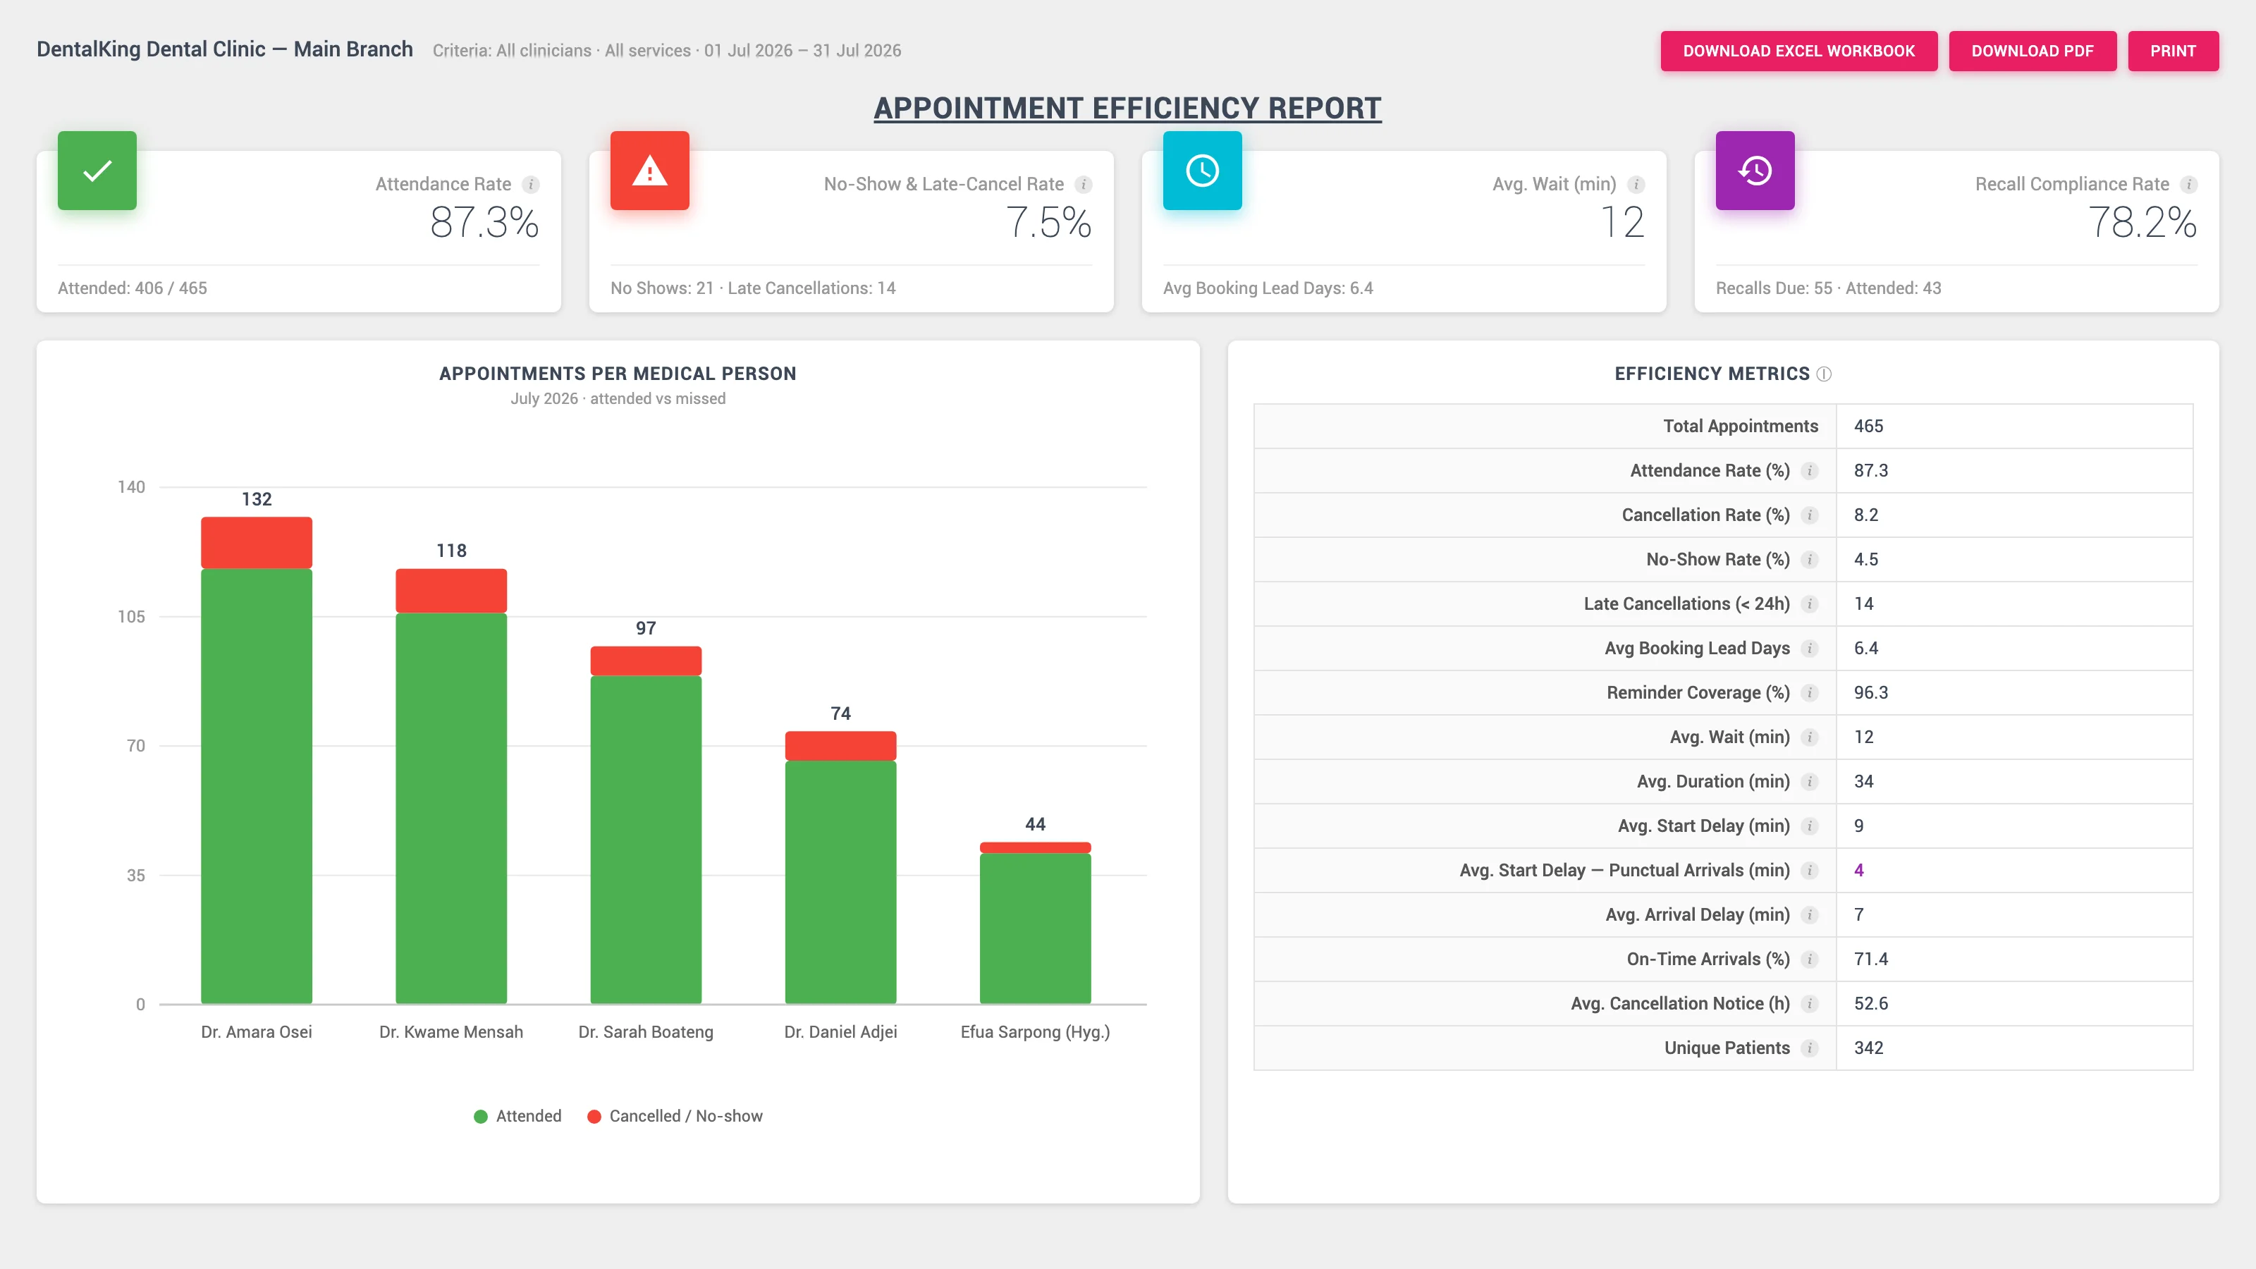Screen dimensions: 2256x1269
Task: Click Dr. Sarah Boateng's green attended bar
Action: pos(646,839)
